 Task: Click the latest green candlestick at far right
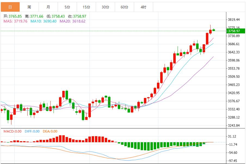pos(214,30)
